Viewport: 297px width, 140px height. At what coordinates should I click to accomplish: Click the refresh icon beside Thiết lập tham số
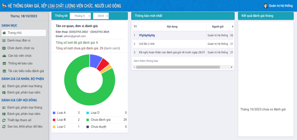point(4,120)
